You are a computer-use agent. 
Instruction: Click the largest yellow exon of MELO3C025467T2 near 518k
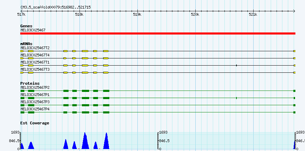(x=85, y=51)
